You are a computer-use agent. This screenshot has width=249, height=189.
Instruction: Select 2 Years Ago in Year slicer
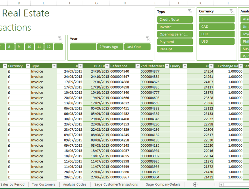(x=110, y=47)
